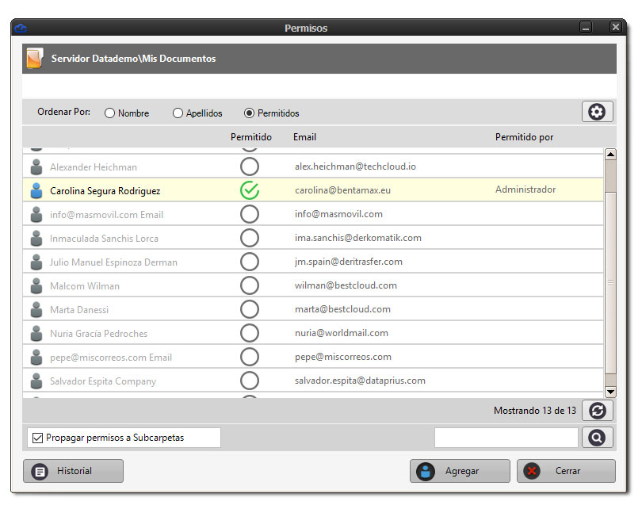This screenshot has width=642, height=509.
Task: Click Inmaculada Sanchis Lorca's user icon
Action: [x=36, y=238]
